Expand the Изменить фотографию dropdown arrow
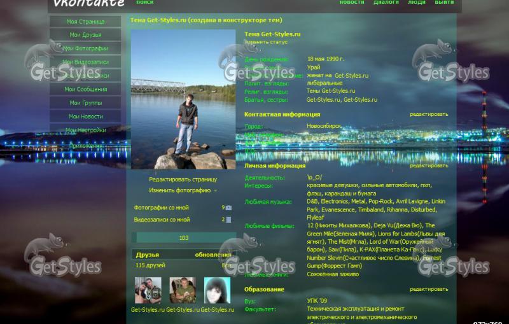The height and width of the screenshot is (324, 509). tap(216, 190)
